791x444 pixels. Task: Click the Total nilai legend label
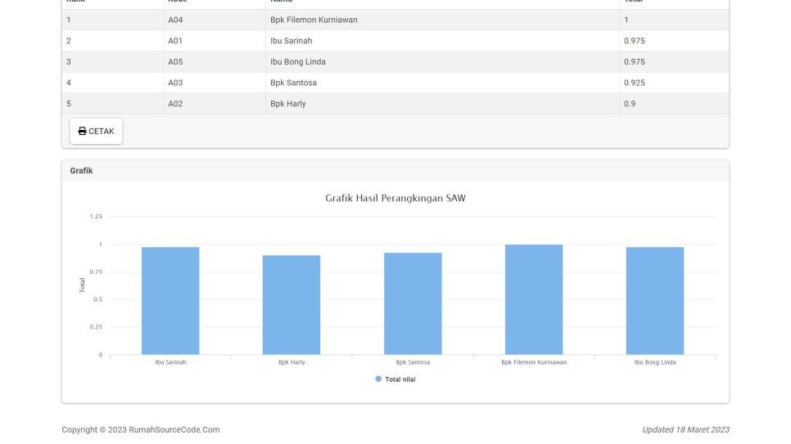(x=400, y=379)
